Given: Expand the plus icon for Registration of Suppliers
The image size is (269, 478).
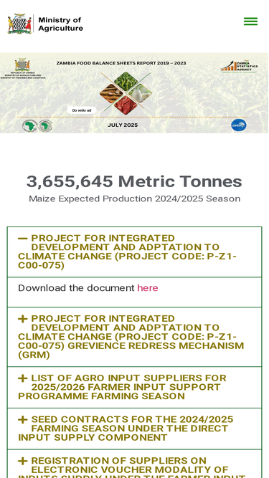Looking at the screenshot, I should [23, 461].
